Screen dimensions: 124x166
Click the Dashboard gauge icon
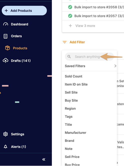tap(5, 24)
